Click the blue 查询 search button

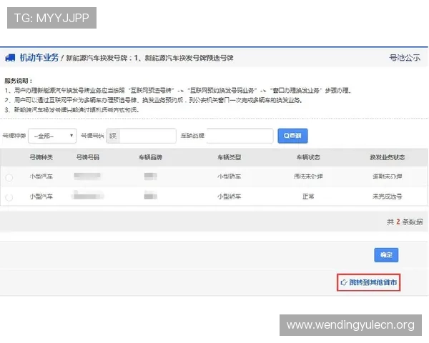pos(292,136)
